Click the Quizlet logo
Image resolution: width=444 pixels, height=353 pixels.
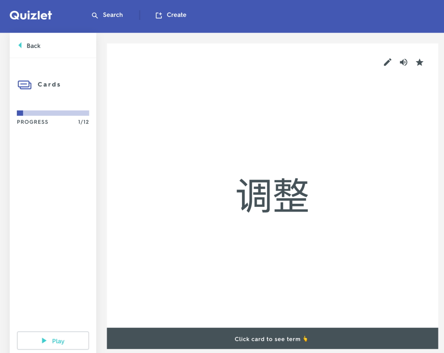click(31, 15)
